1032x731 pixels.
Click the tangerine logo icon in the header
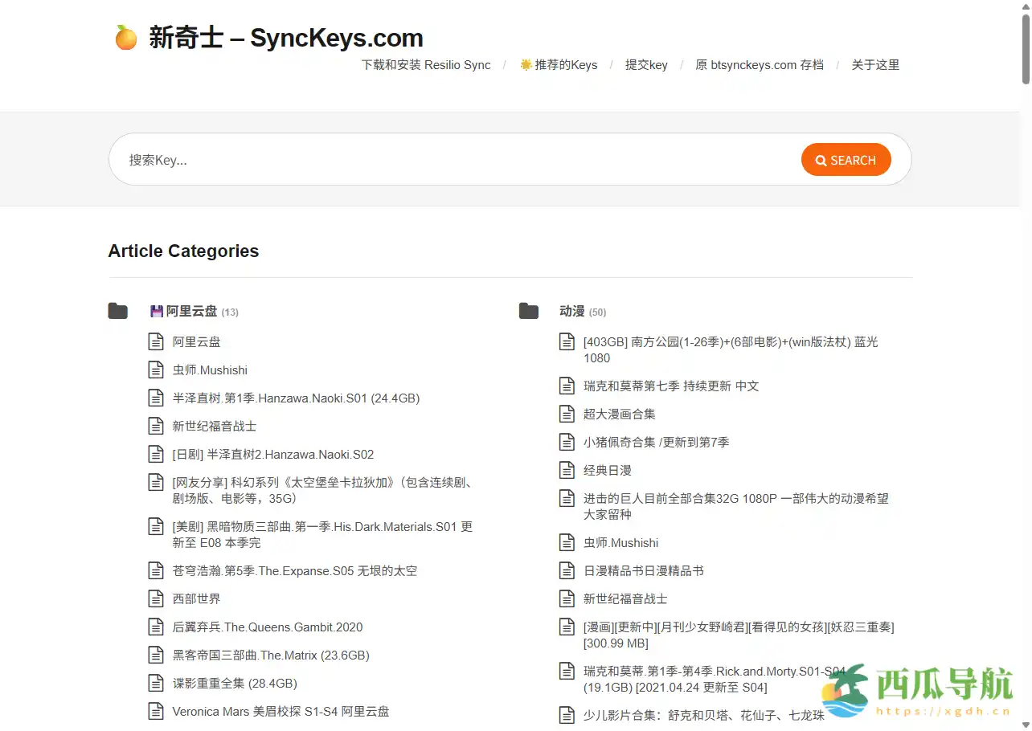125,37
